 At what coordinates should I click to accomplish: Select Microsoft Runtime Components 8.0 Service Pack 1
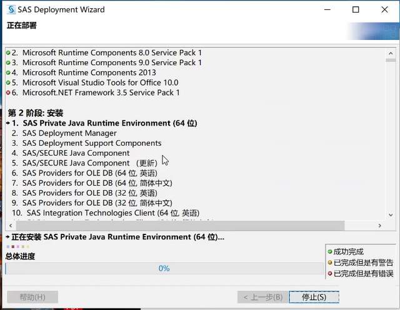[112, 53]
